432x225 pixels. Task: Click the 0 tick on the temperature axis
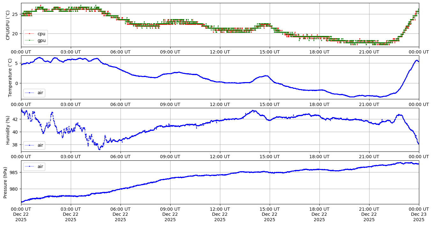tap(17, 83)
